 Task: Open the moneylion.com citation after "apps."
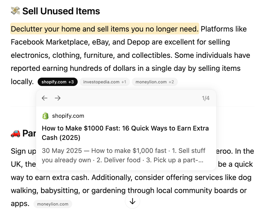click(x=53, y=204)
